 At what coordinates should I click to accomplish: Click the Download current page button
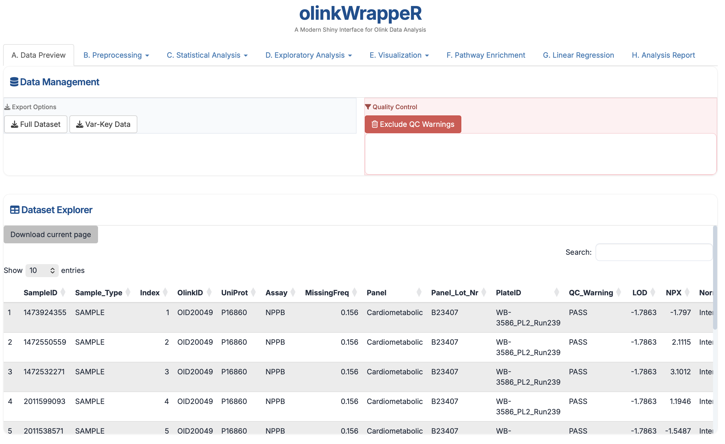tap(51, 234)
